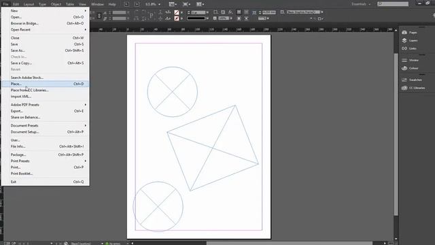Click the preflight status indicator

pyautogui.click(x=113, y=244)
